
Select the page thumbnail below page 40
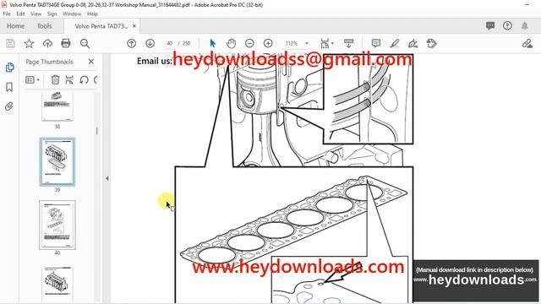pos(57,284)
